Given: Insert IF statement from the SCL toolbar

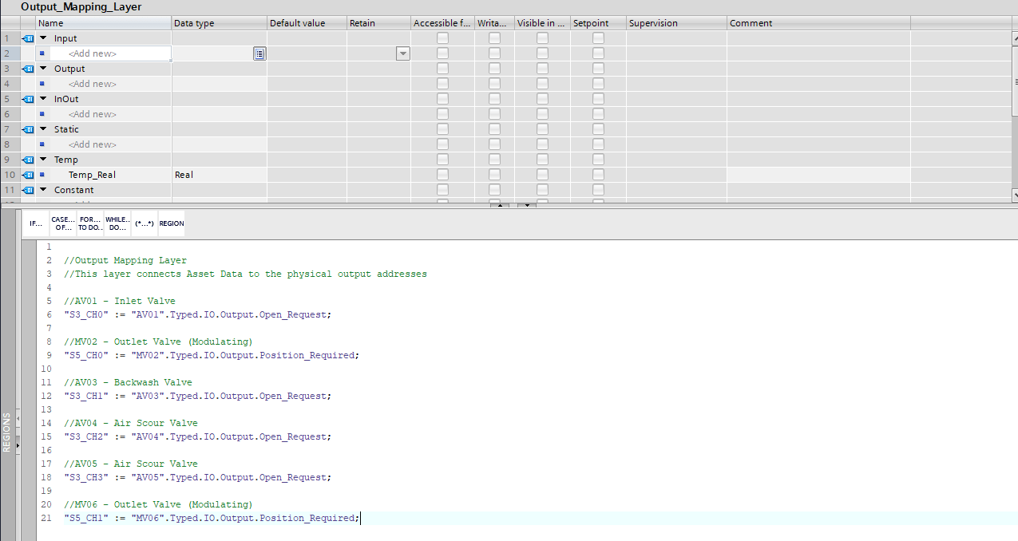Looking at the screenshot, I should click(36, 224).
